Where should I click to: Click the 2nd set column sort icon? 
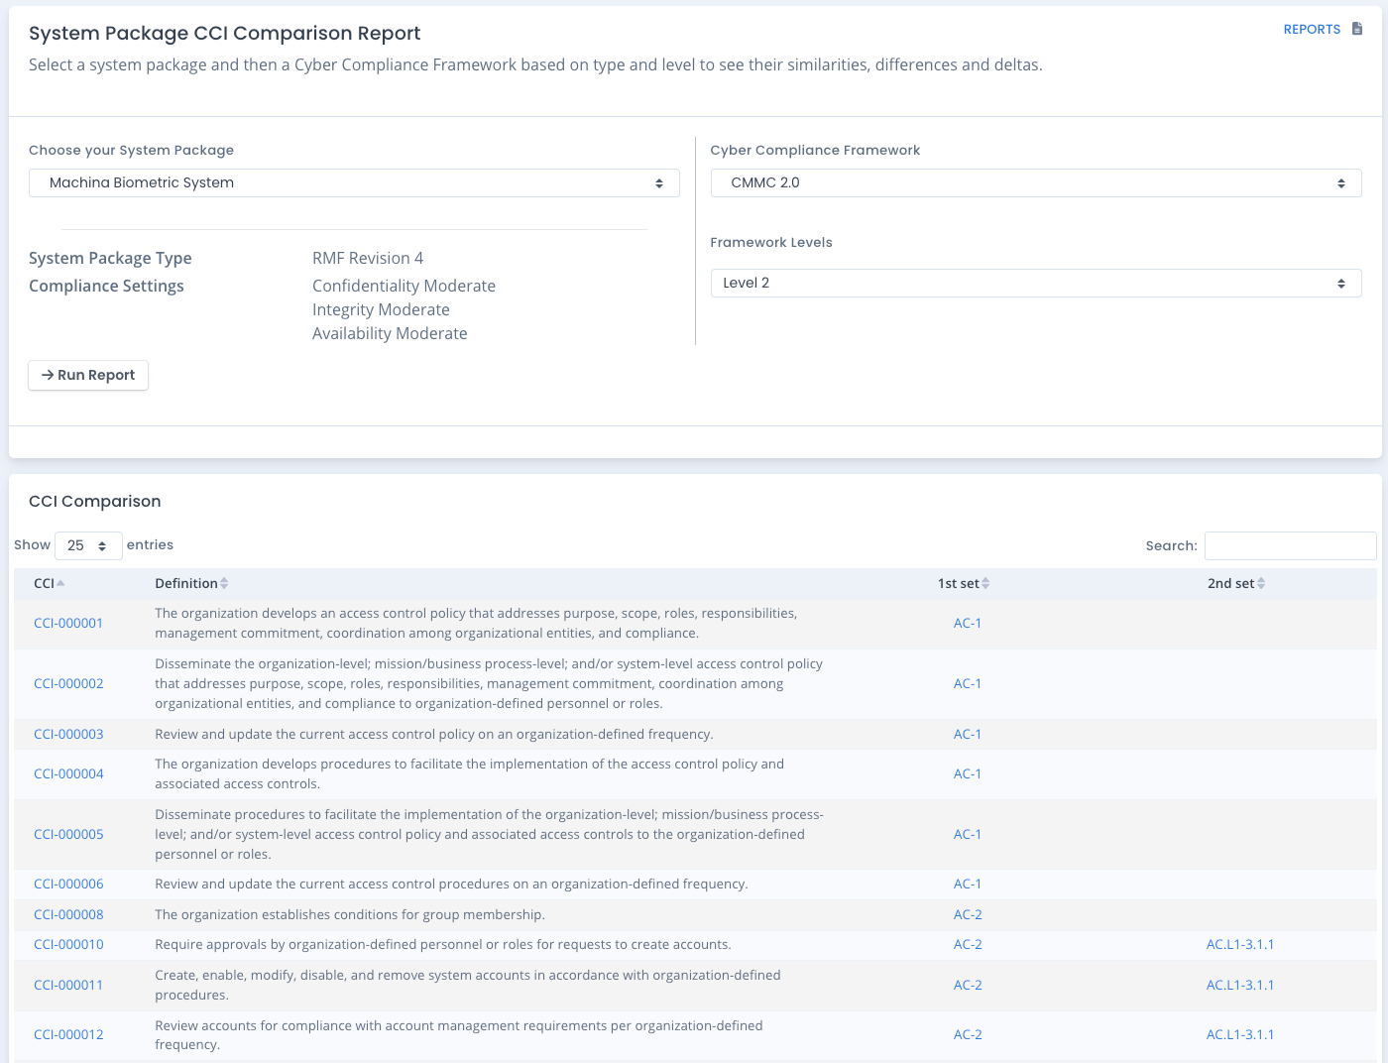tap(1265, 583)
